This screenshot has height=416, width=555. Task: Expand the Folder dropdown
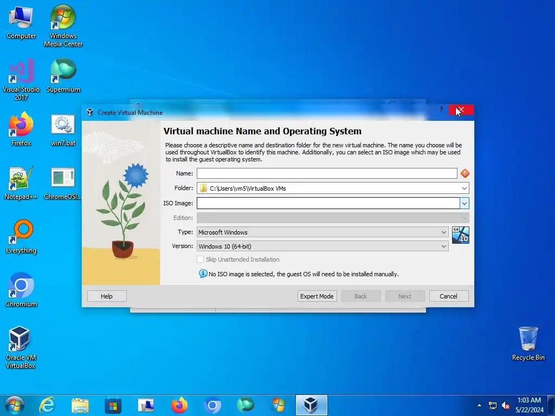464,188
